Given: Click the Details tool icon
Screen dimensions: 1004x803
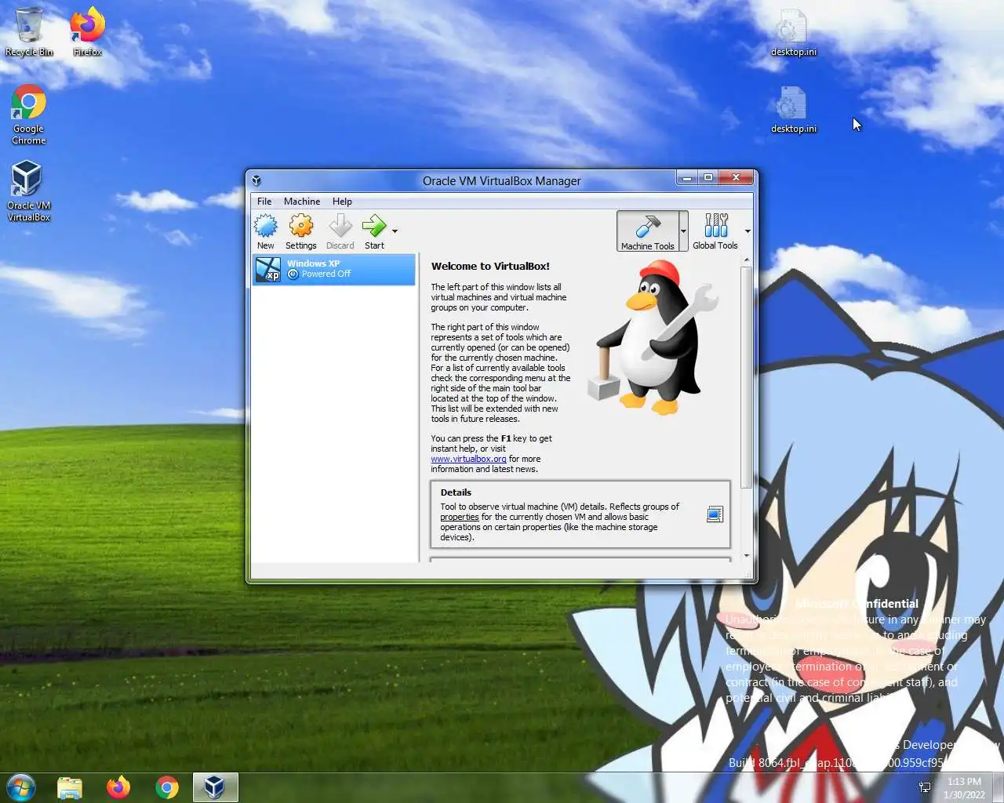Looking at the screenshot, I should 715,514.
